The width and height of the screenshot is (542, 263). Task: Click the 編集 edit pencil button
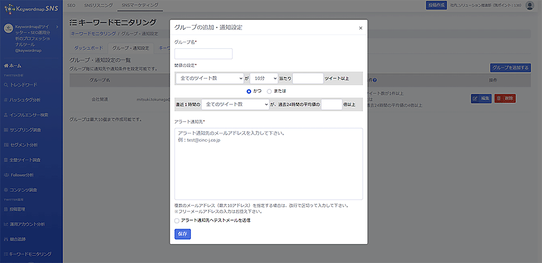point(481,99)
